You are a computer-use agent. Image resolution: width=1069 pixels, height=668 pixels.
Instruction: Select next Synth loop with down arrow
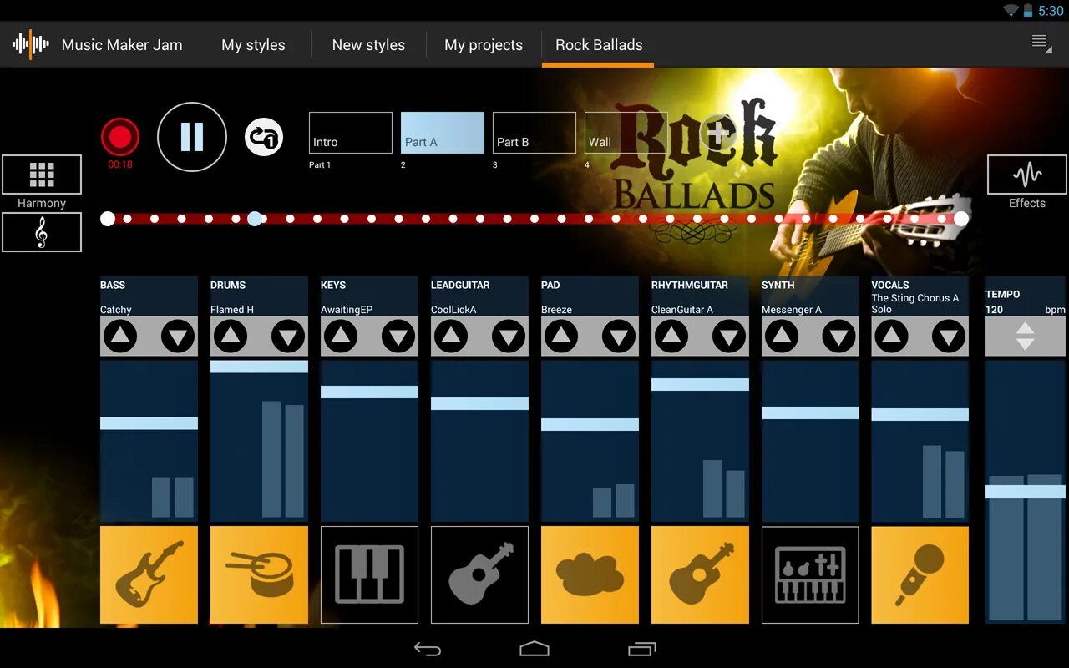tap(839, 337)
